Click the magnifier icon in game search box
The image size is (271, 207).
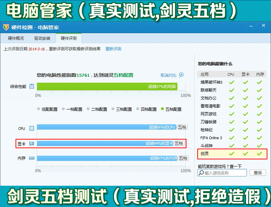pyautogui.click(x=201, y=173)
